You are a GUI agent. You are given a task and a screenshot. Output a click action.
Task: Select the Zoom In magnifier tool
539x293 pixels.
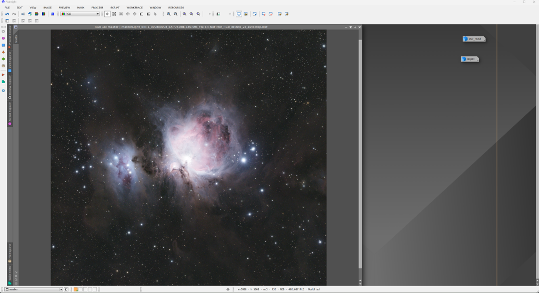[x=168, y=14]
